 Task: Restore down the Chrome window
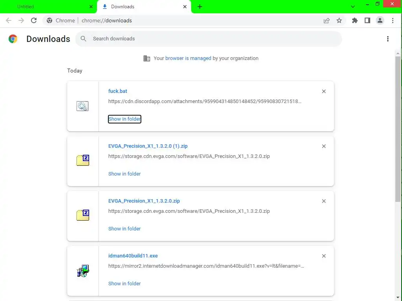(377, 4)
